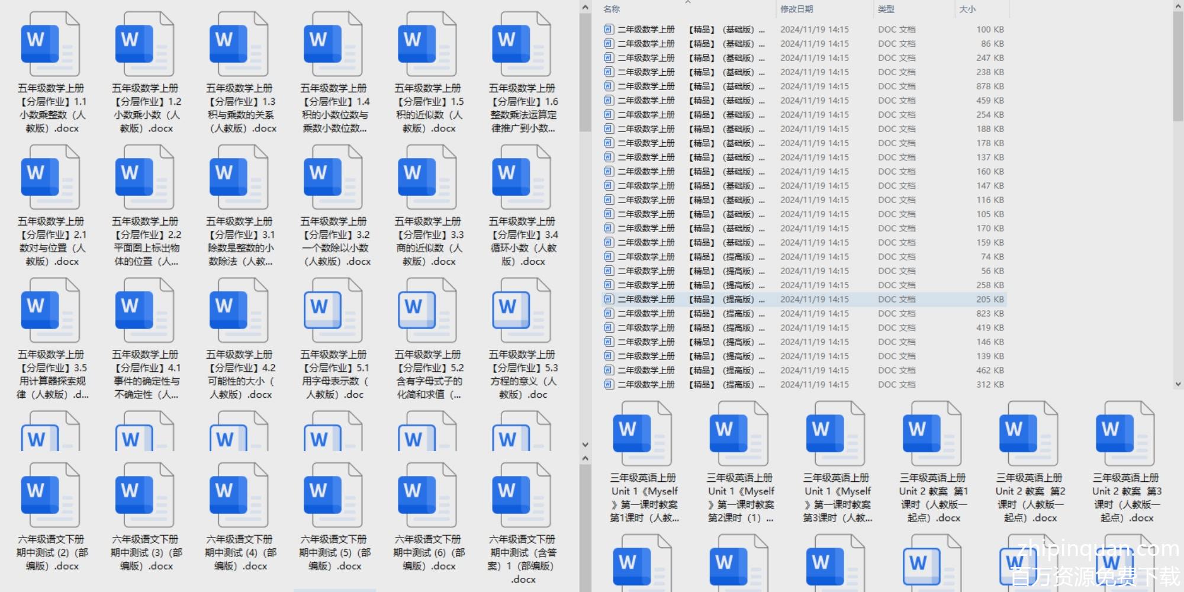This screenshot has height=592, width=1184.
Task: Click the 分层作业 2.2 平面图上标出物体的位置 icon
Action: point(144,178)
